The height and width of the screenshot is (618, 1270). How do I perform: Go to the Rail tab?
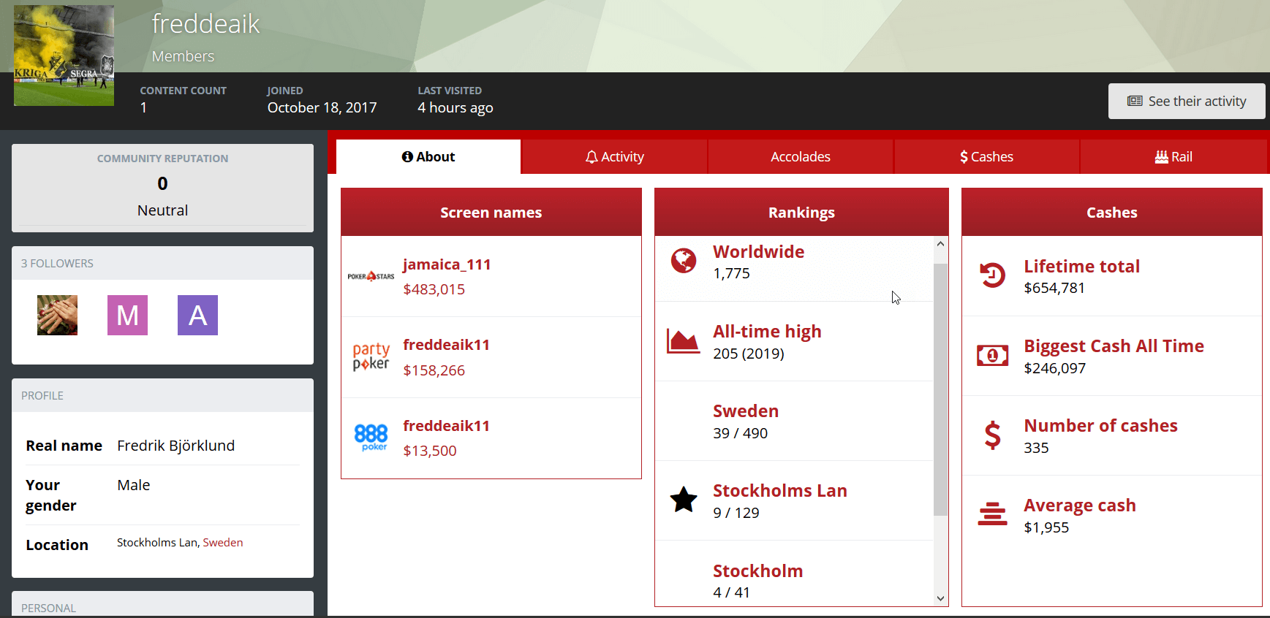1173,157
